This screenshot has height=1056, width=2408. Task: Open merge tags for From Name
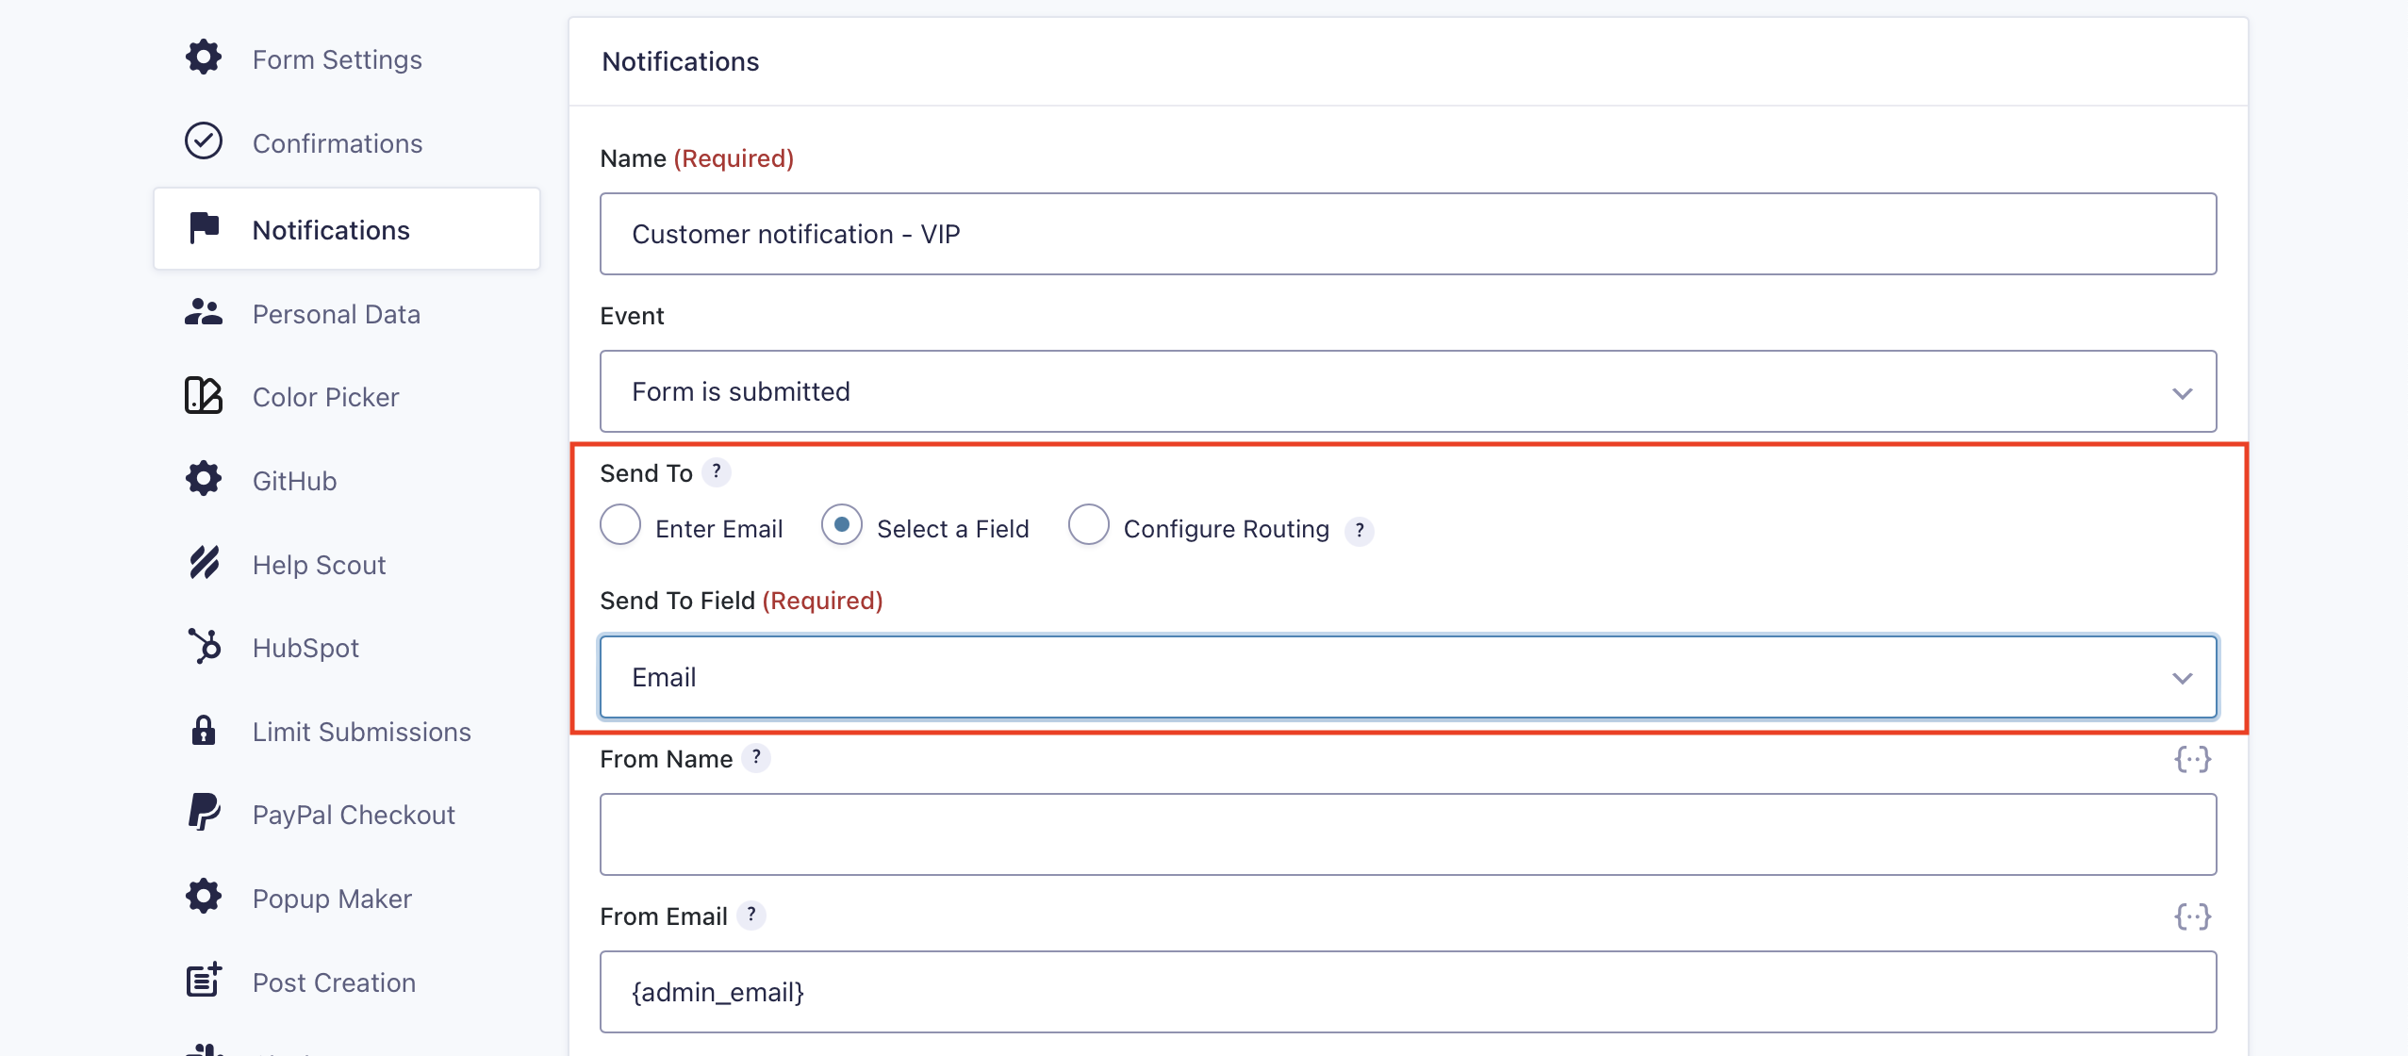[2193, 759]
